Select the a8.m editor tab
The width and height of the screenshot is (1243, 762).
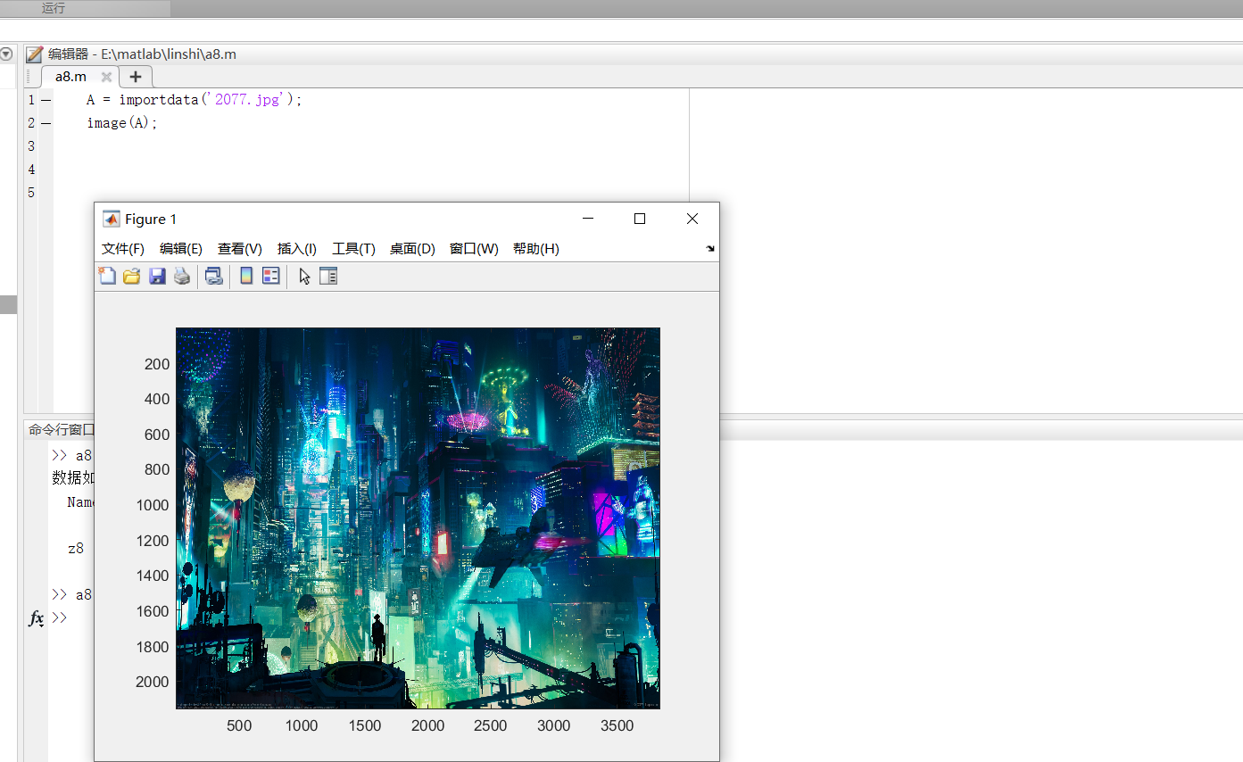coord(71,77)
